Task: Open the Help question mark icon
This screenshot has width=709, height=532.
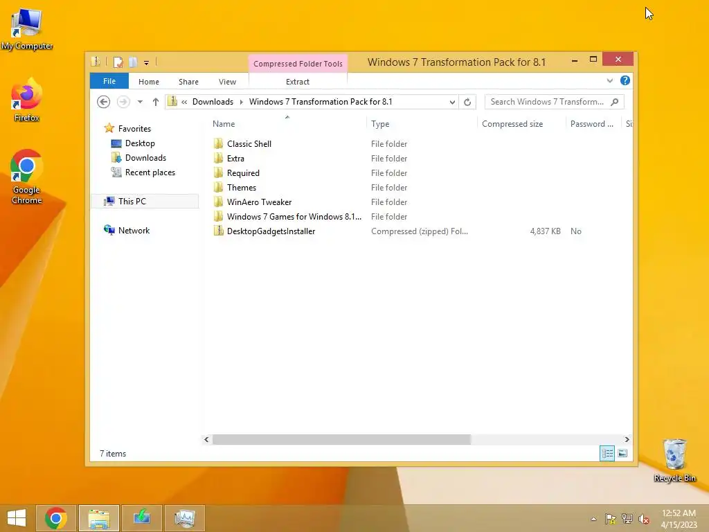Action: pos(625,80)
